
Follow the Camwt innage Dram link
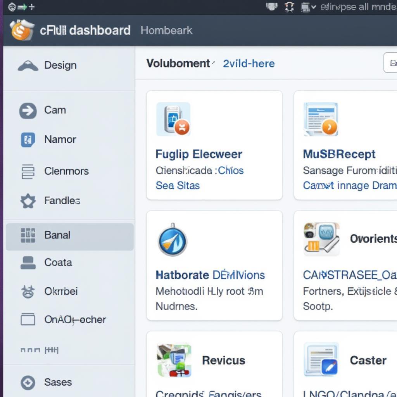click(x=350, y=186)
